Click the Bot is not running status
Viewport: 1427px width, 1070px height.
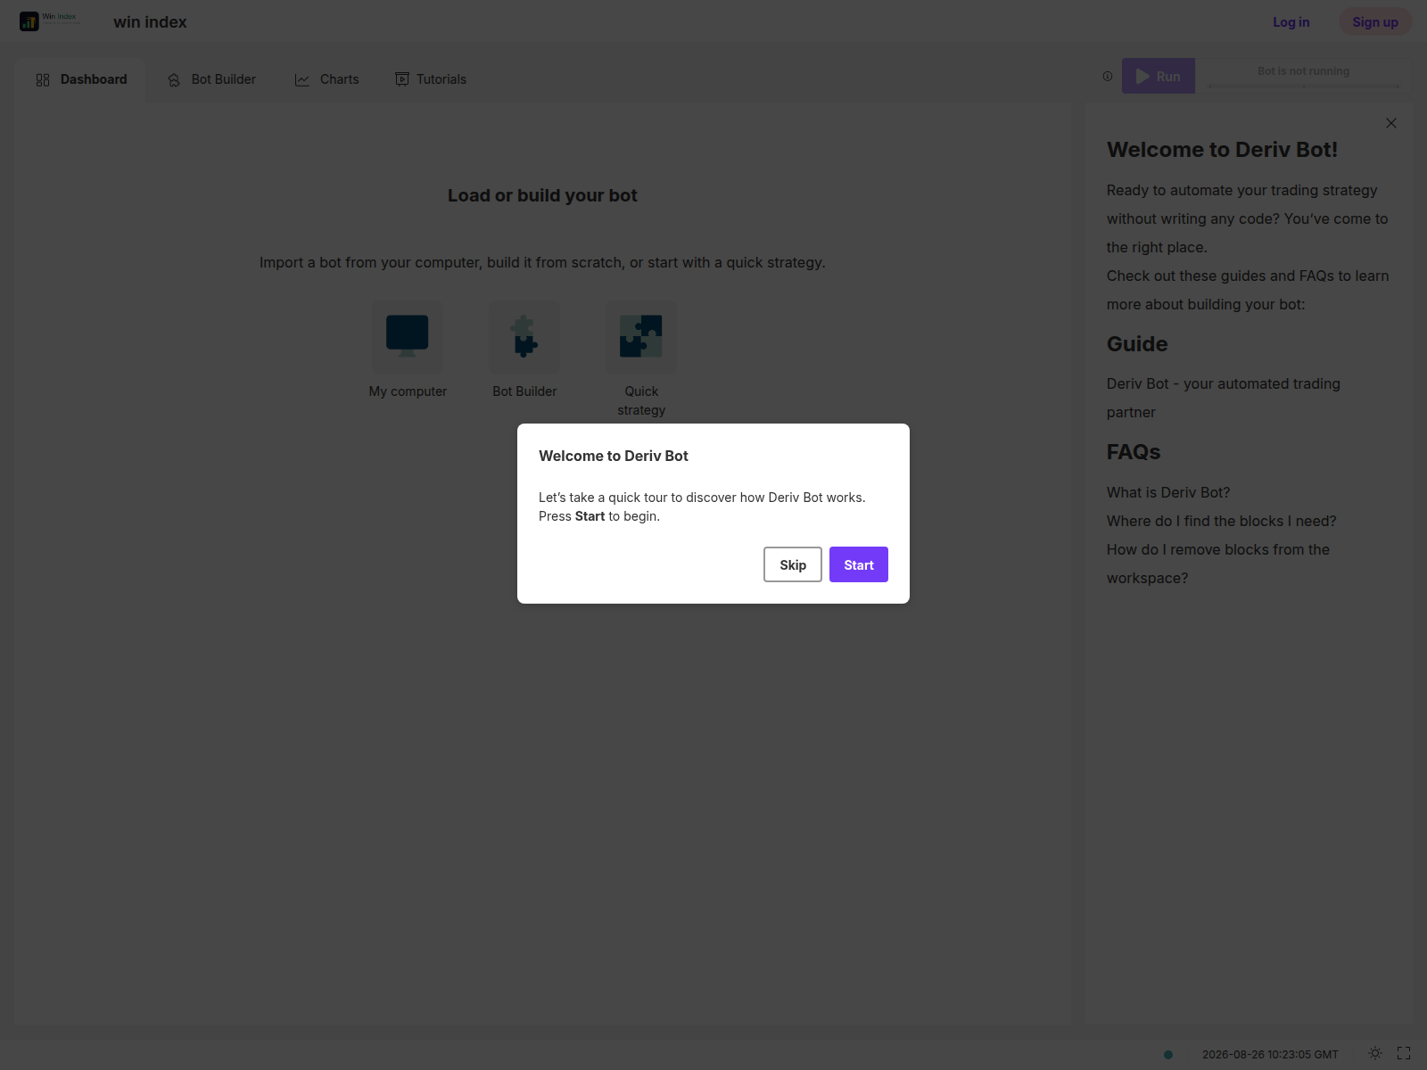click(1304, 71)
